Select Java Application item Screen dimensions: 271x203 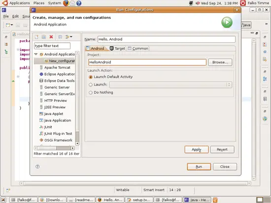point(55,120)
